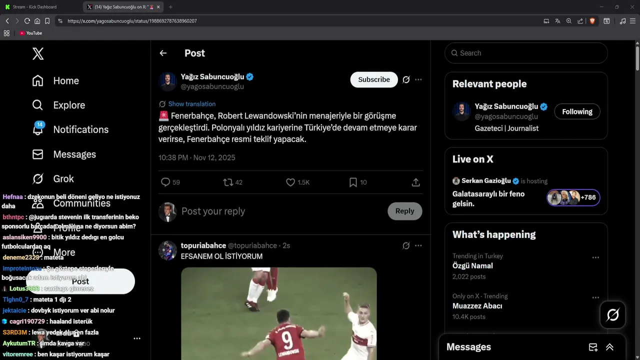This screenshot has height=360, width=640.
Task: Click chat message by cagri190729
Action: point(47,321)
